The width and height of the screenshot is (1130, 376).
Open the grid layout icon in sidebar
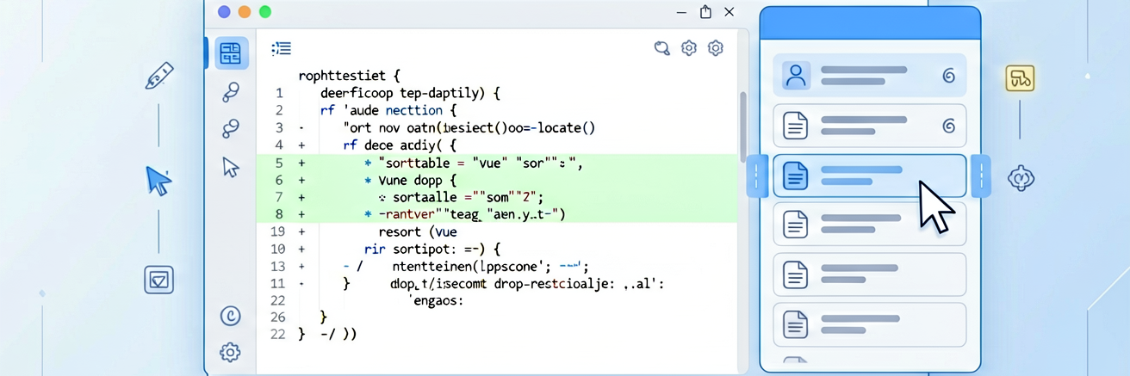[230, 53]
